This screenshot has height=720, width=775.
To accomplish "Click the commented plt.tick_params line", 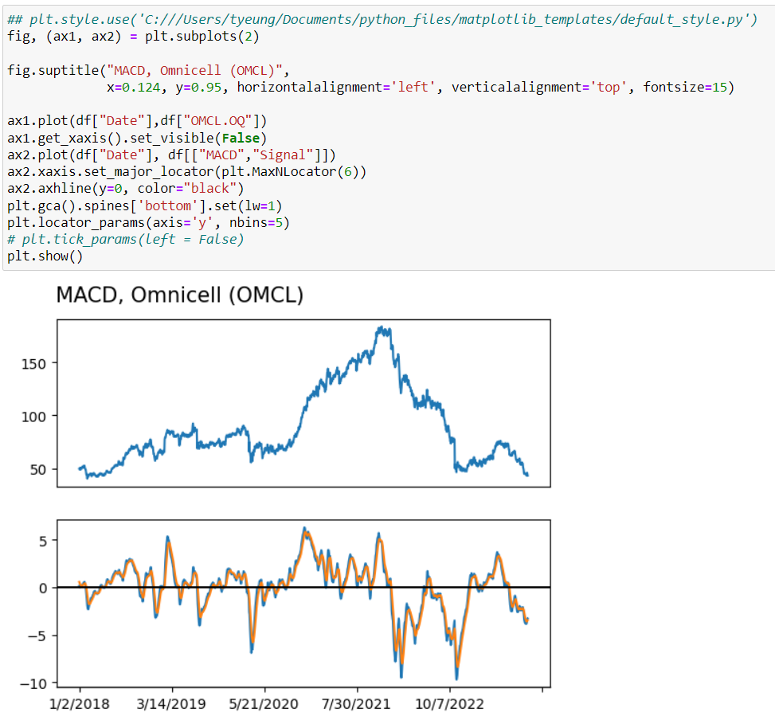I will pos(125,239).
